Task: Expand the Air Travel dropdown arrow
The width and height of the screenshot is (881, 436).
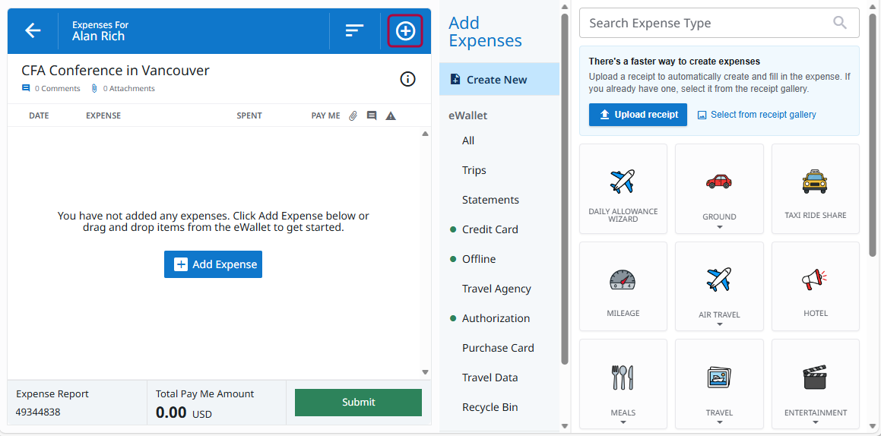Action: tap(719, 325)
